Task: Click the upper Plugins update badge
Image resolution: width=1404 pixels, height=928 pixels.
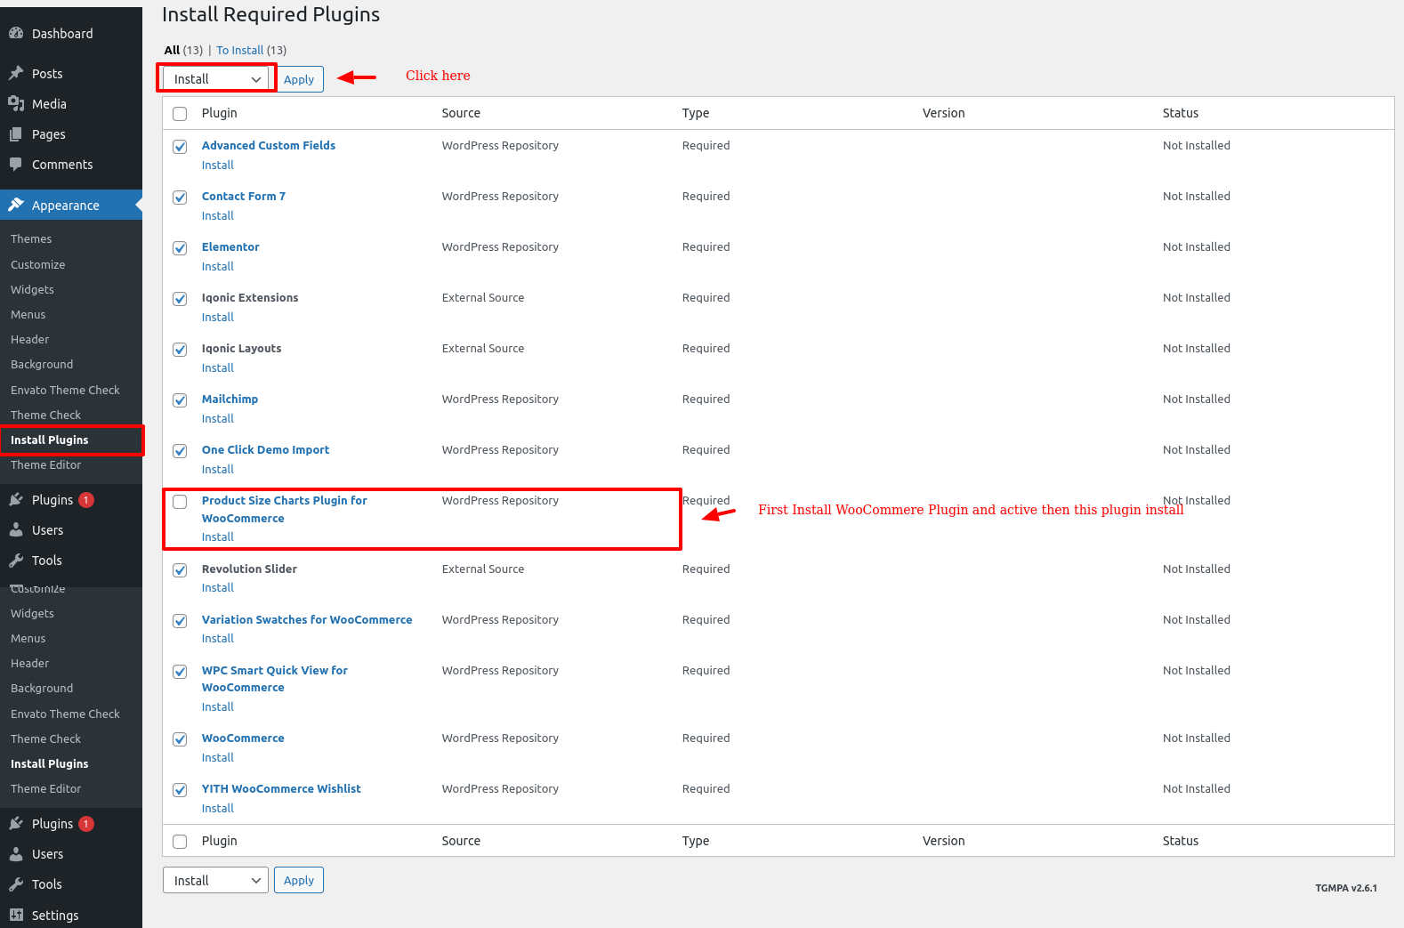Action: (x=86, y=500)
